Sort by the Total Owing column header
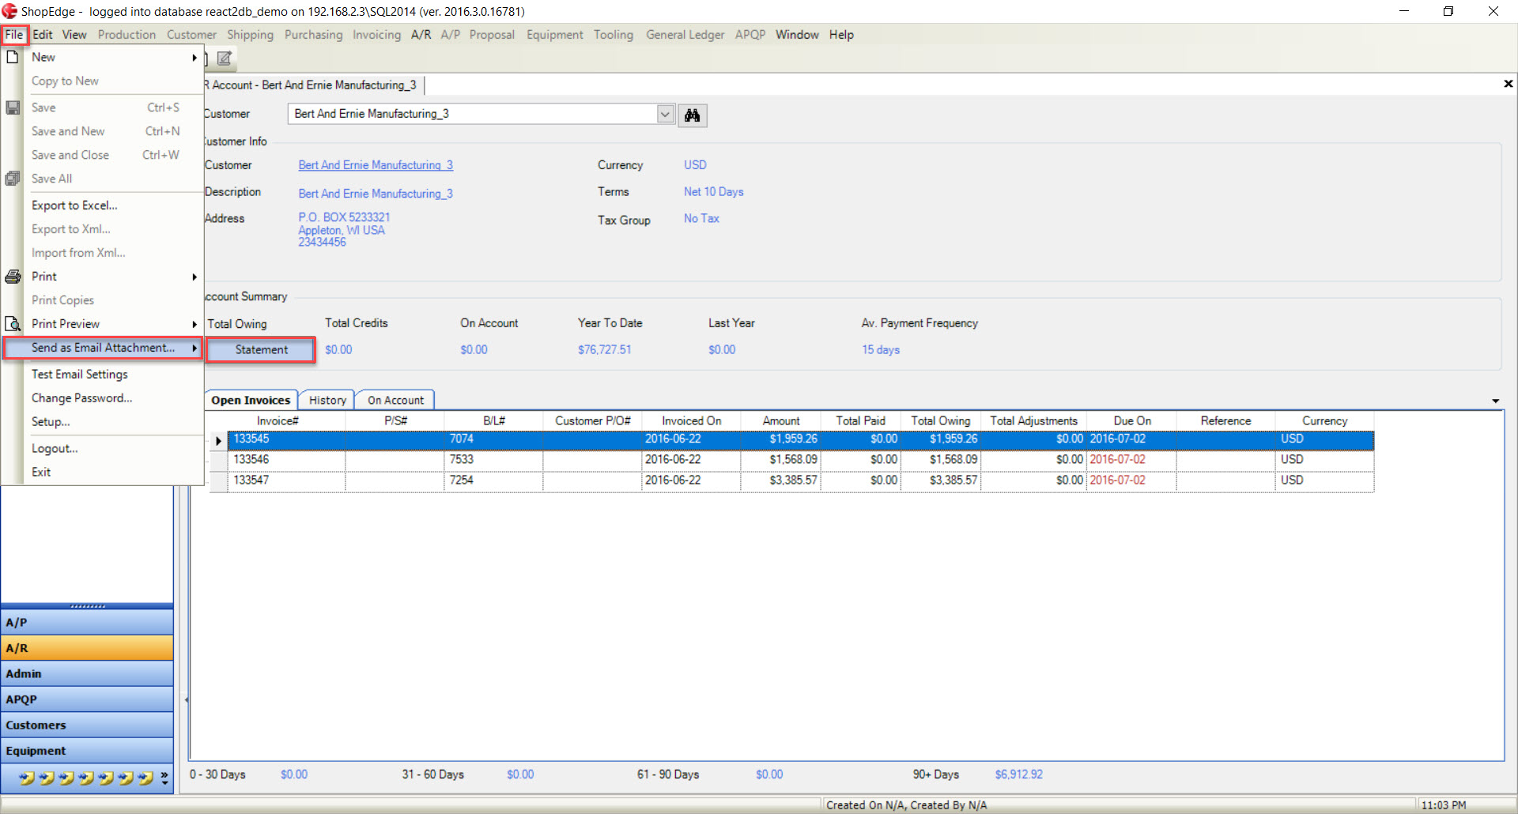1518x814 pixels. (941, 421)
